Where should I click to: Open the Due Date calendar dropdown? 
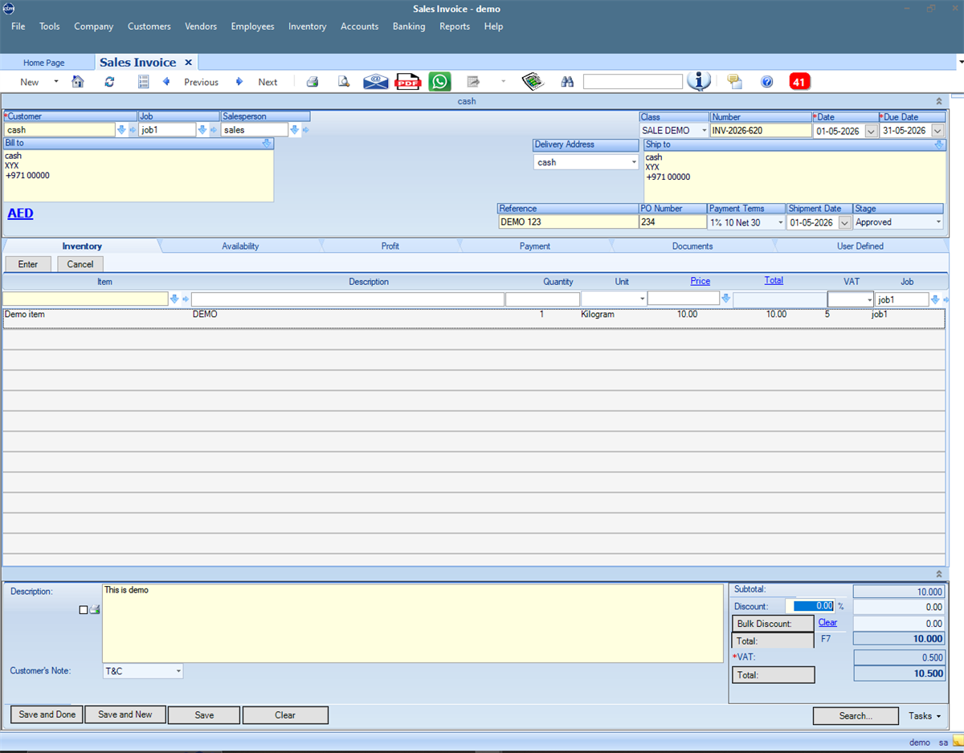[x=937, y=131]
